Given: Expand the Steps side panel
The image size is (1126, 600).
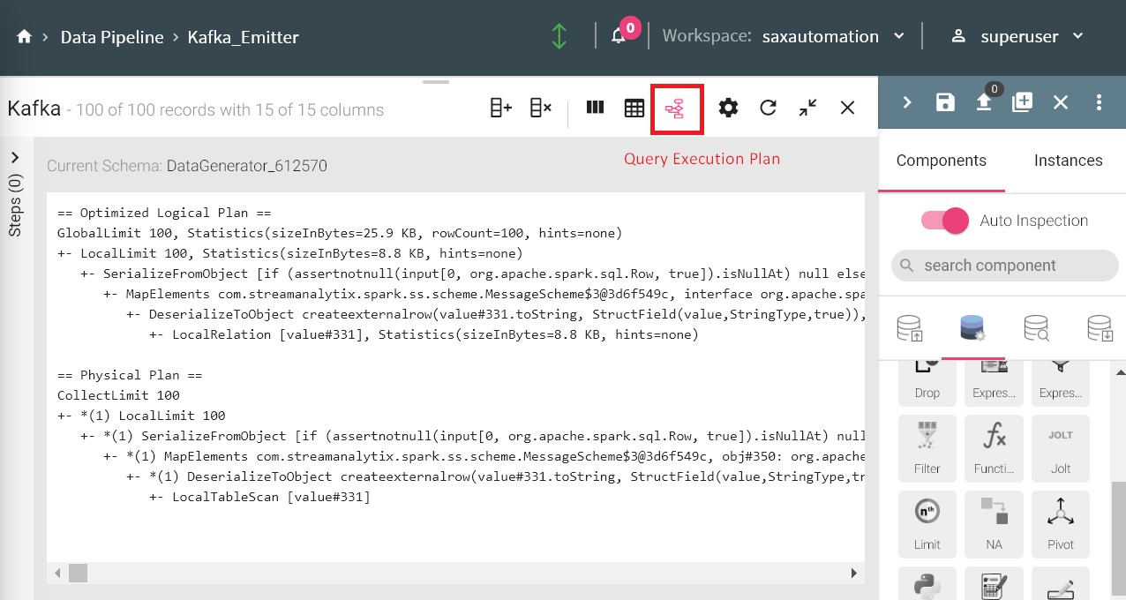Looking at the screenshot, I should tap(15, 158).
